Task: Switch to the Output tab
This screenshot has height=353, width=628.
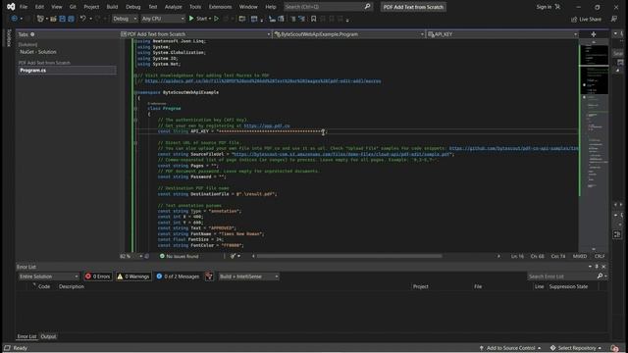Action: [48, 336]
